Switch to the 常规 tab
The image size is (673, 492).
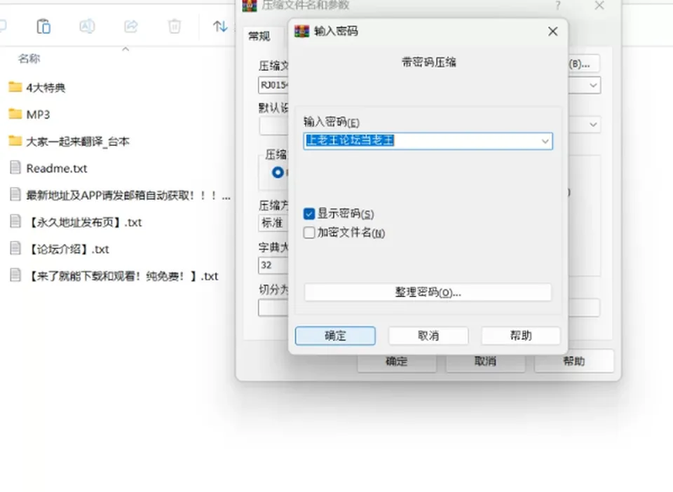259,36
